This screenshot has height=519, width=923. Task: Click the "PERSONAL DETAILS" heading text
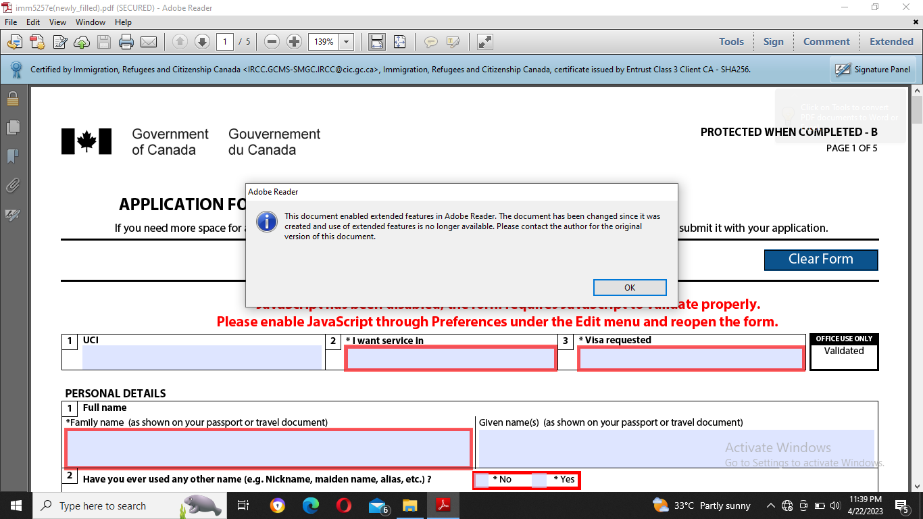[x=116, y=393]
